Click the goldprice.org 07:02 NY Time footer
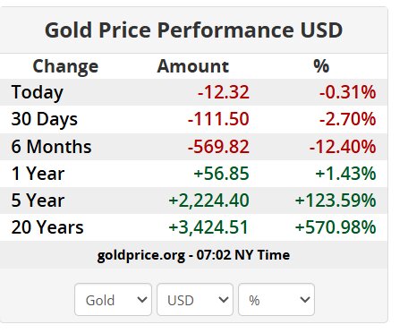The height and width of the screenshot is (333, 408). click(x=193, y=255)
